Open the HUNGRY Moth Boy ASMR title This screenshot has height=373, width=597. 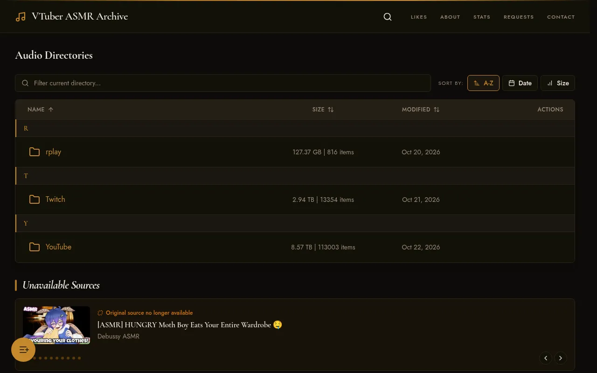pos(190,325)
